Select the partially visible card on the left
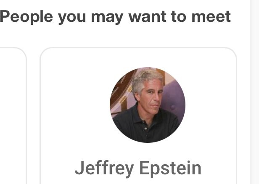259x184 pixels. tap(13, 116)
